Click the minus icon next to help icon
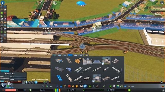 coord(48,82)
